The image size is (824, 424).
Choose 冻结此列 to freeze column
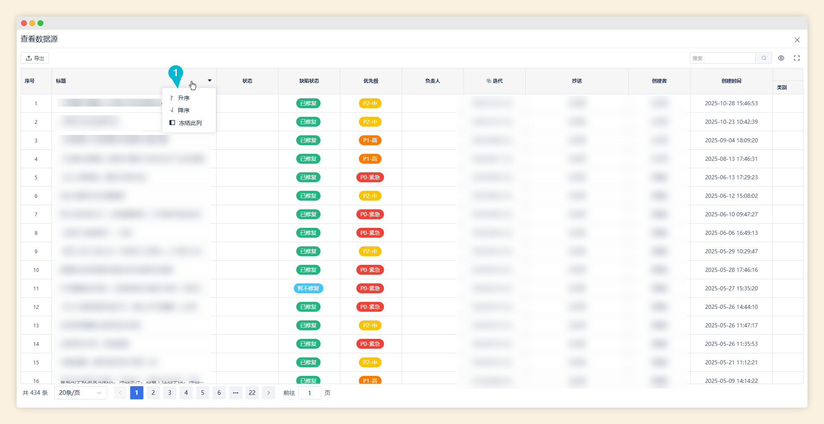click(190, 123)
